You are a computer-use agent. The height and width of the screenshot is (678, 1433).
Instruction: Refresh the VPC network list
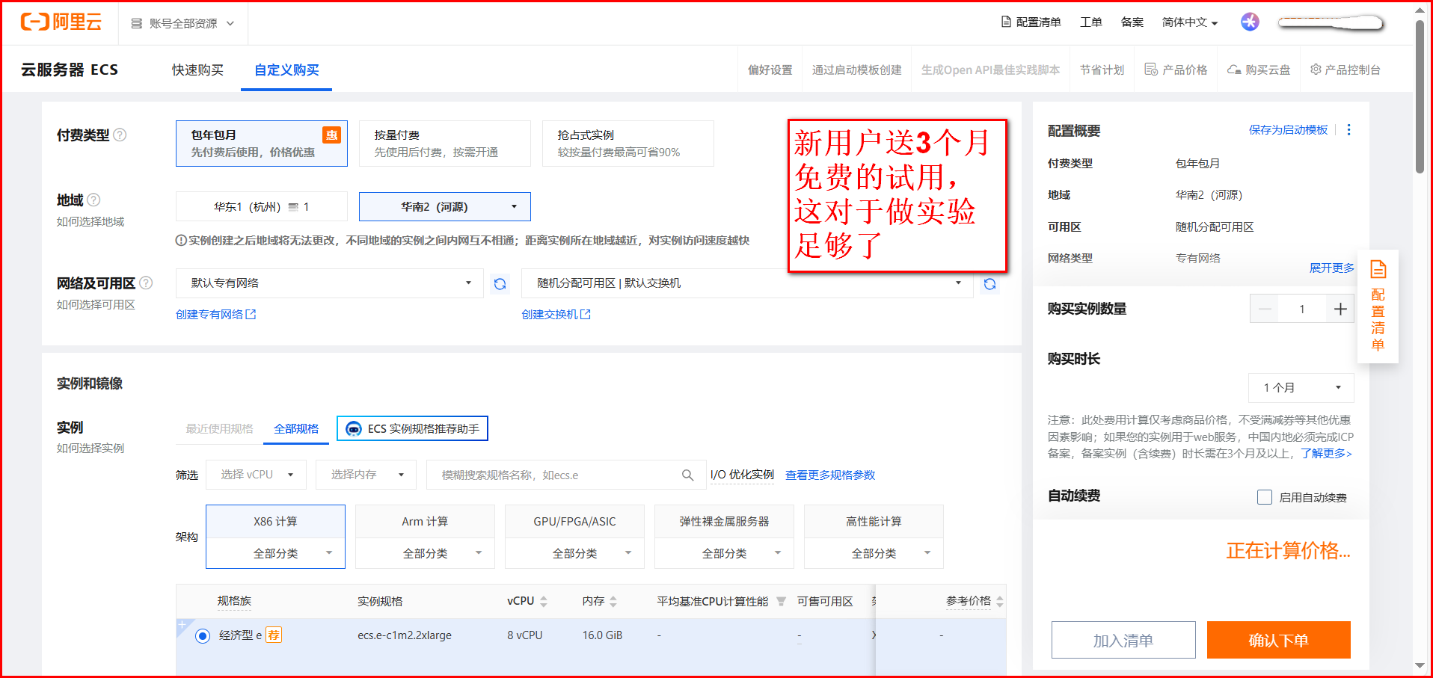coord(500,284)
